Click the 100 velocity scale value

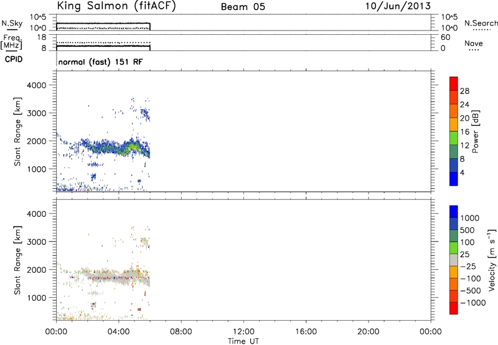(x=467, y=242)
